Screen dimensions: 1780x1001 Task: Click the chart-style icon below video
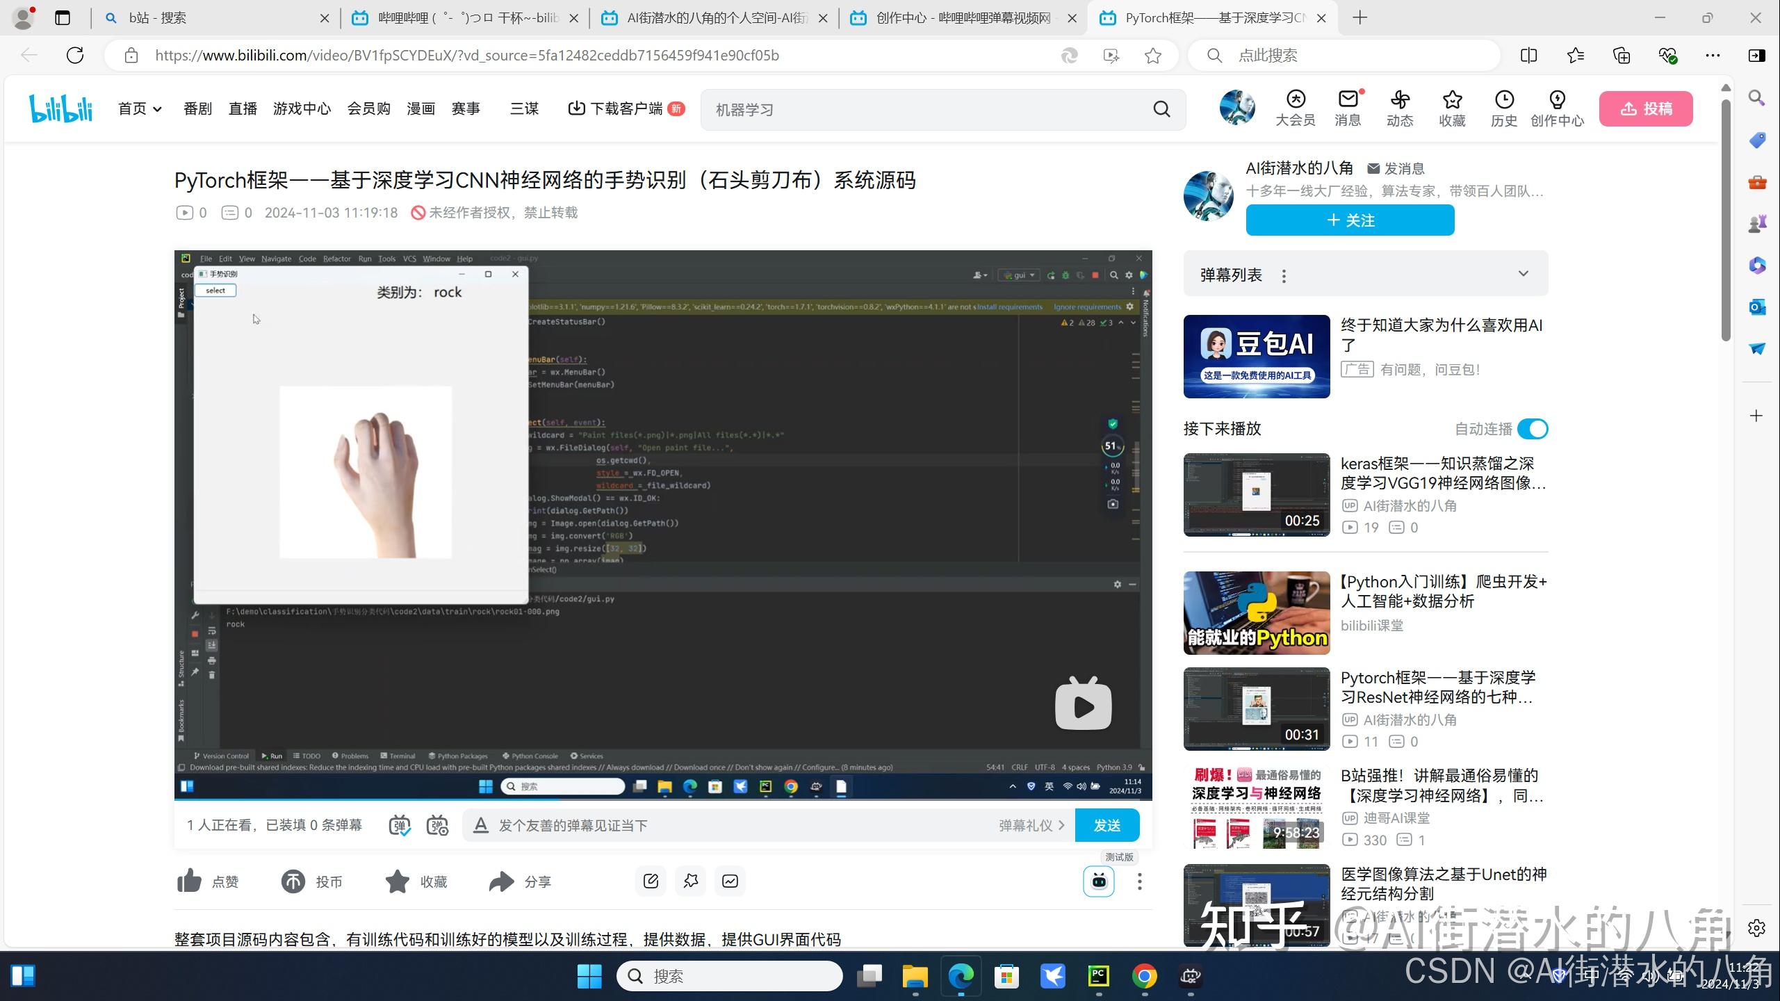(x=730, y=881)
